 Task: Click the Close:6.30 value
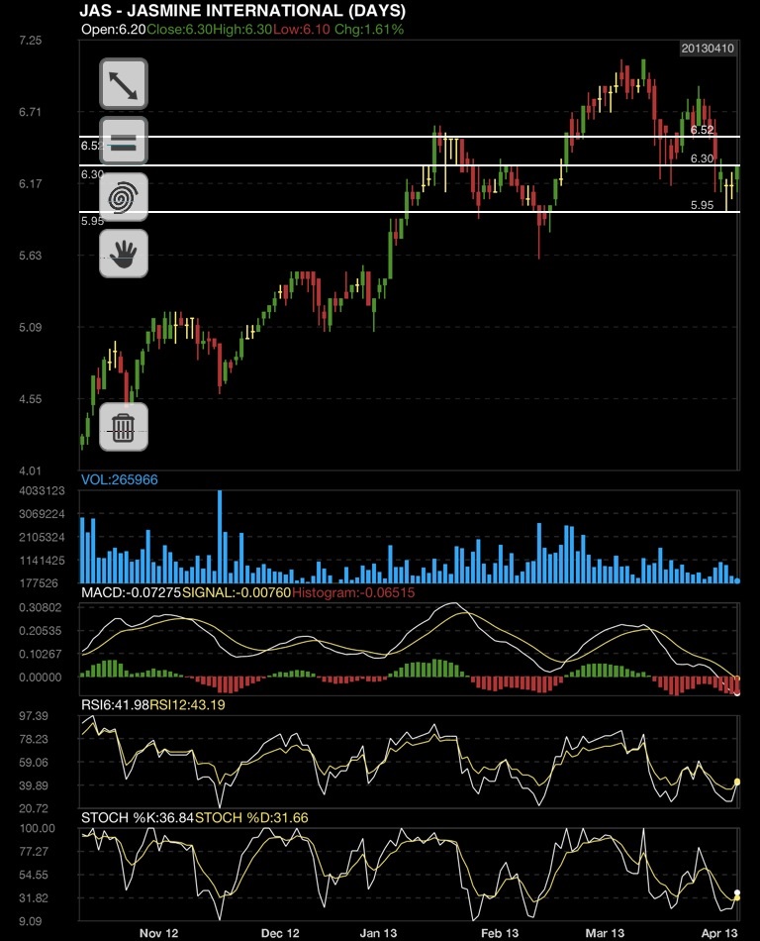tap(179, 30)
